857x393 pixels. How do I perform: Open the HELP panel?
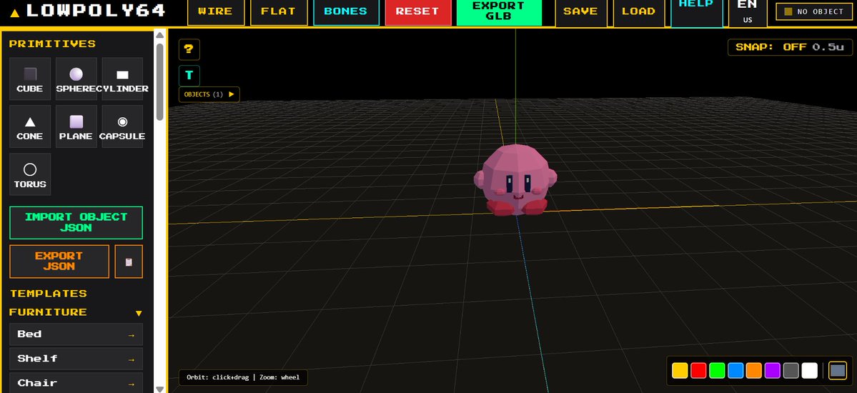pos(695,12)
